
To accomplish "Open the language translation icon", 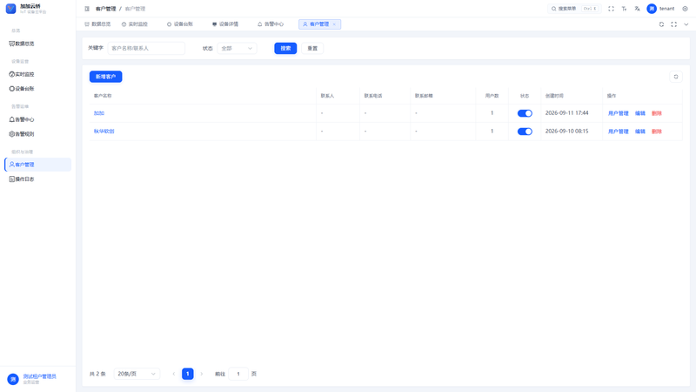I will (638, 9).
